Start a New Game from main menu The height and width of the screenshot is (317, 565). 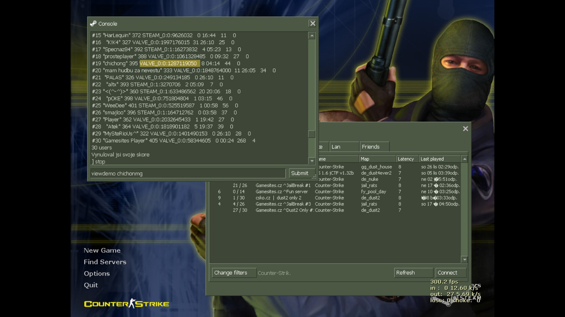(102, 250)
